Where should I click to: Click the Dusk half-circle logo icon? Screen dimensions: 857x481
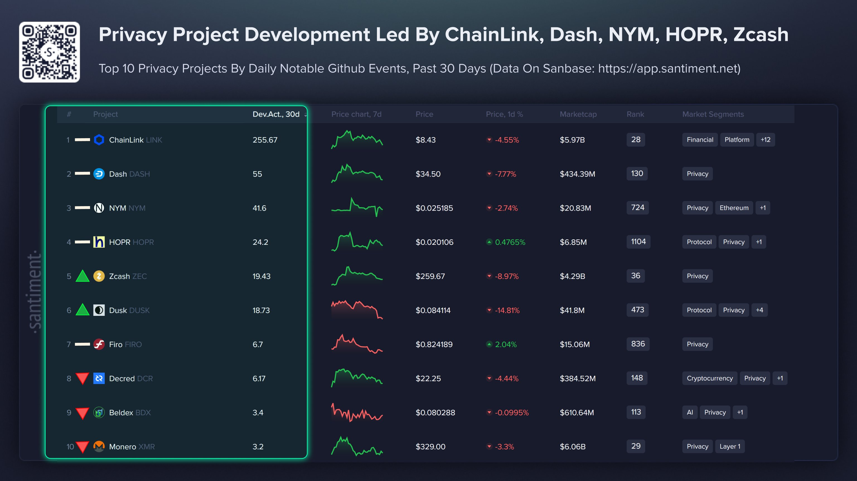click(99, 310)
